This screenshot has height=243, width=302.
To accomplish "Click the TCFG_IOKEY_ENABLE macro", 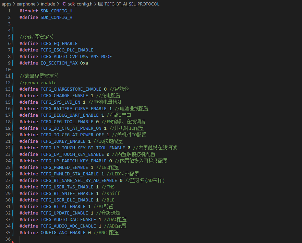I will coord(63,141).
